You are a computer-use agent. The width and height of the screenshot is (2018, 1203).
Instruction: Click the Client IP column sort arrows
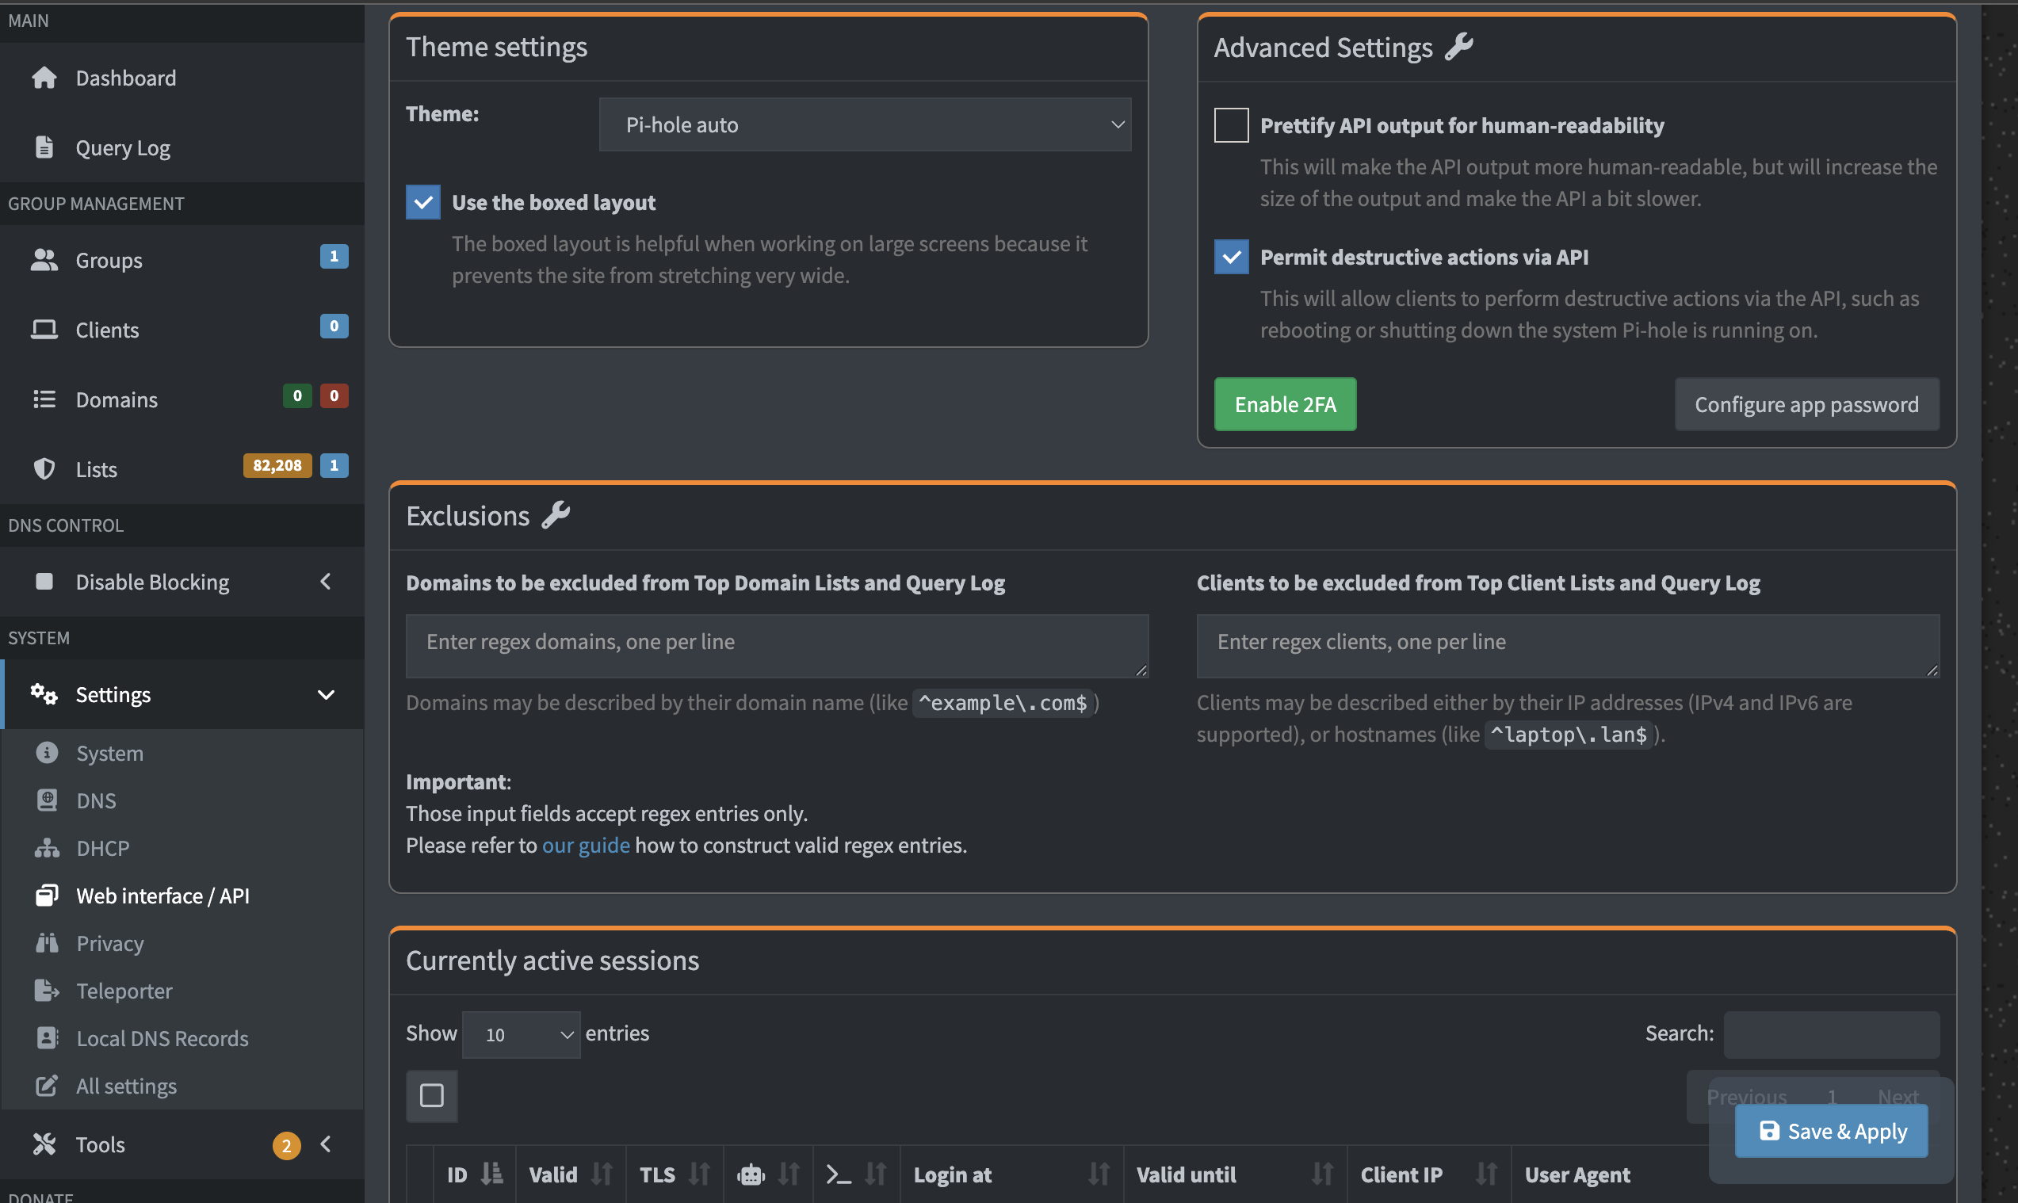coord(1486,1174)
